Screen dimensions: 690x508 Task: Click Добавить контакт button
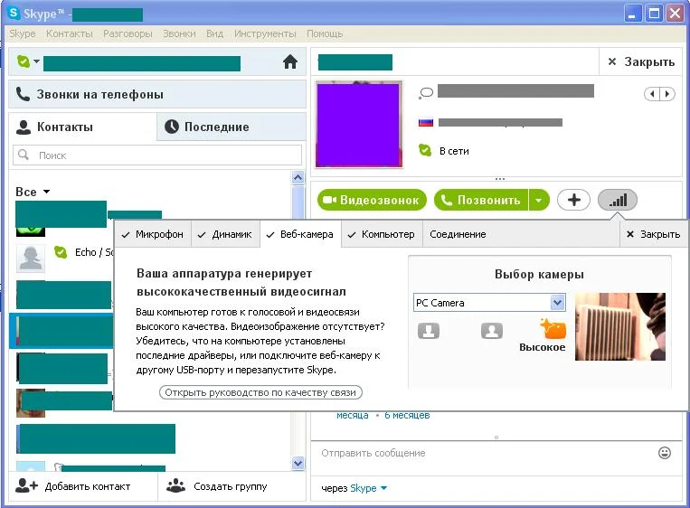[82, 486]
